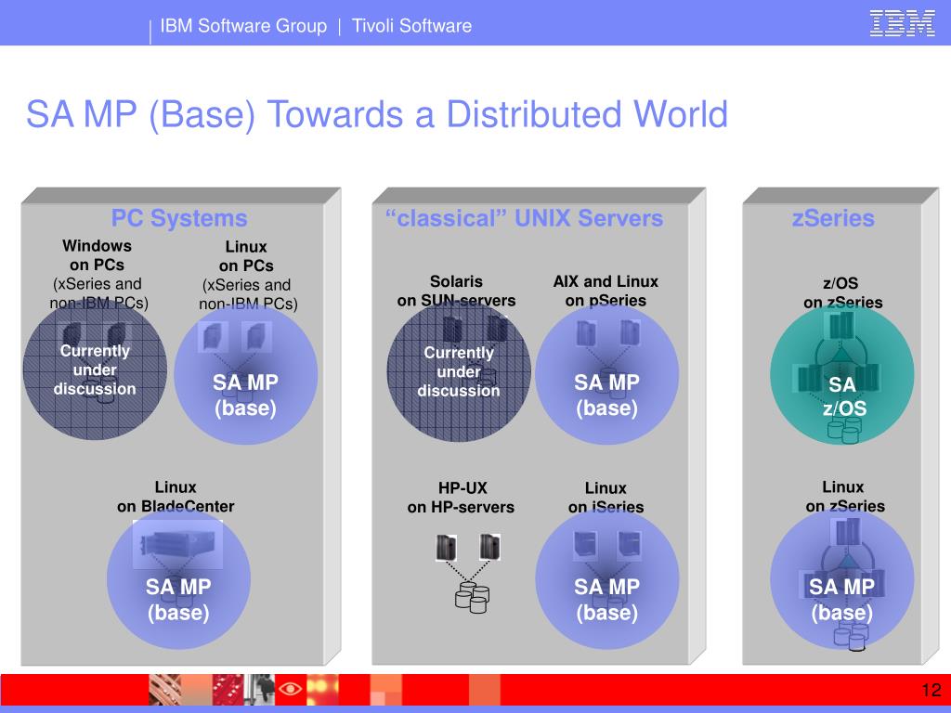Click the '"classical" UNIX Servers' panel heading
Screen dimensions: 951x713
524,218
